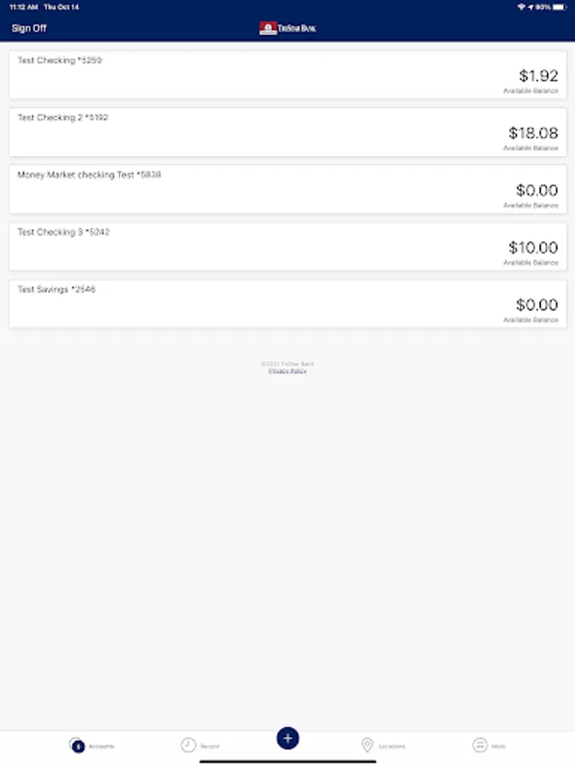Open Test Checking 3 *5242 account
The height and width of the screenshot is (767, 575).
pos(288,246)
